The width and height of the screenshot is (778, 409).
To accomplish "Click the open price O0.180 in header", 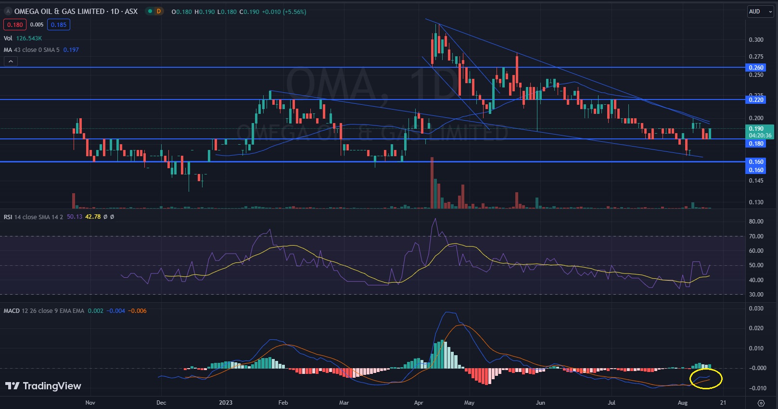I will (181, 12).
